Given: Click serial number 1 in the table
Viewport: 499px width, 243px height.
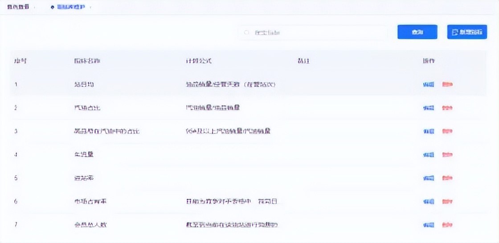Looking at the screenshot, I should point(16,85).
